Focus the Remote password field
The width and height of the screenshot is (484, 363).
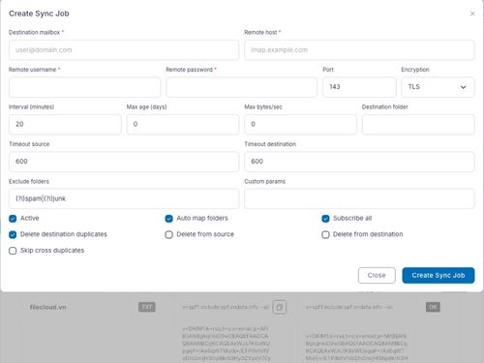[x=242, y=87]
